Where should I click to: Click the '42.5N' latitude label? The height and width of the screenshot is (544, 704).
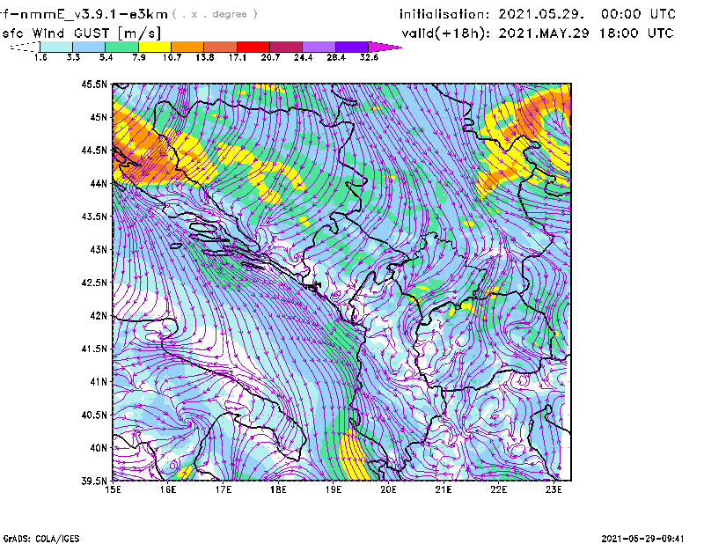coord(94,283)
